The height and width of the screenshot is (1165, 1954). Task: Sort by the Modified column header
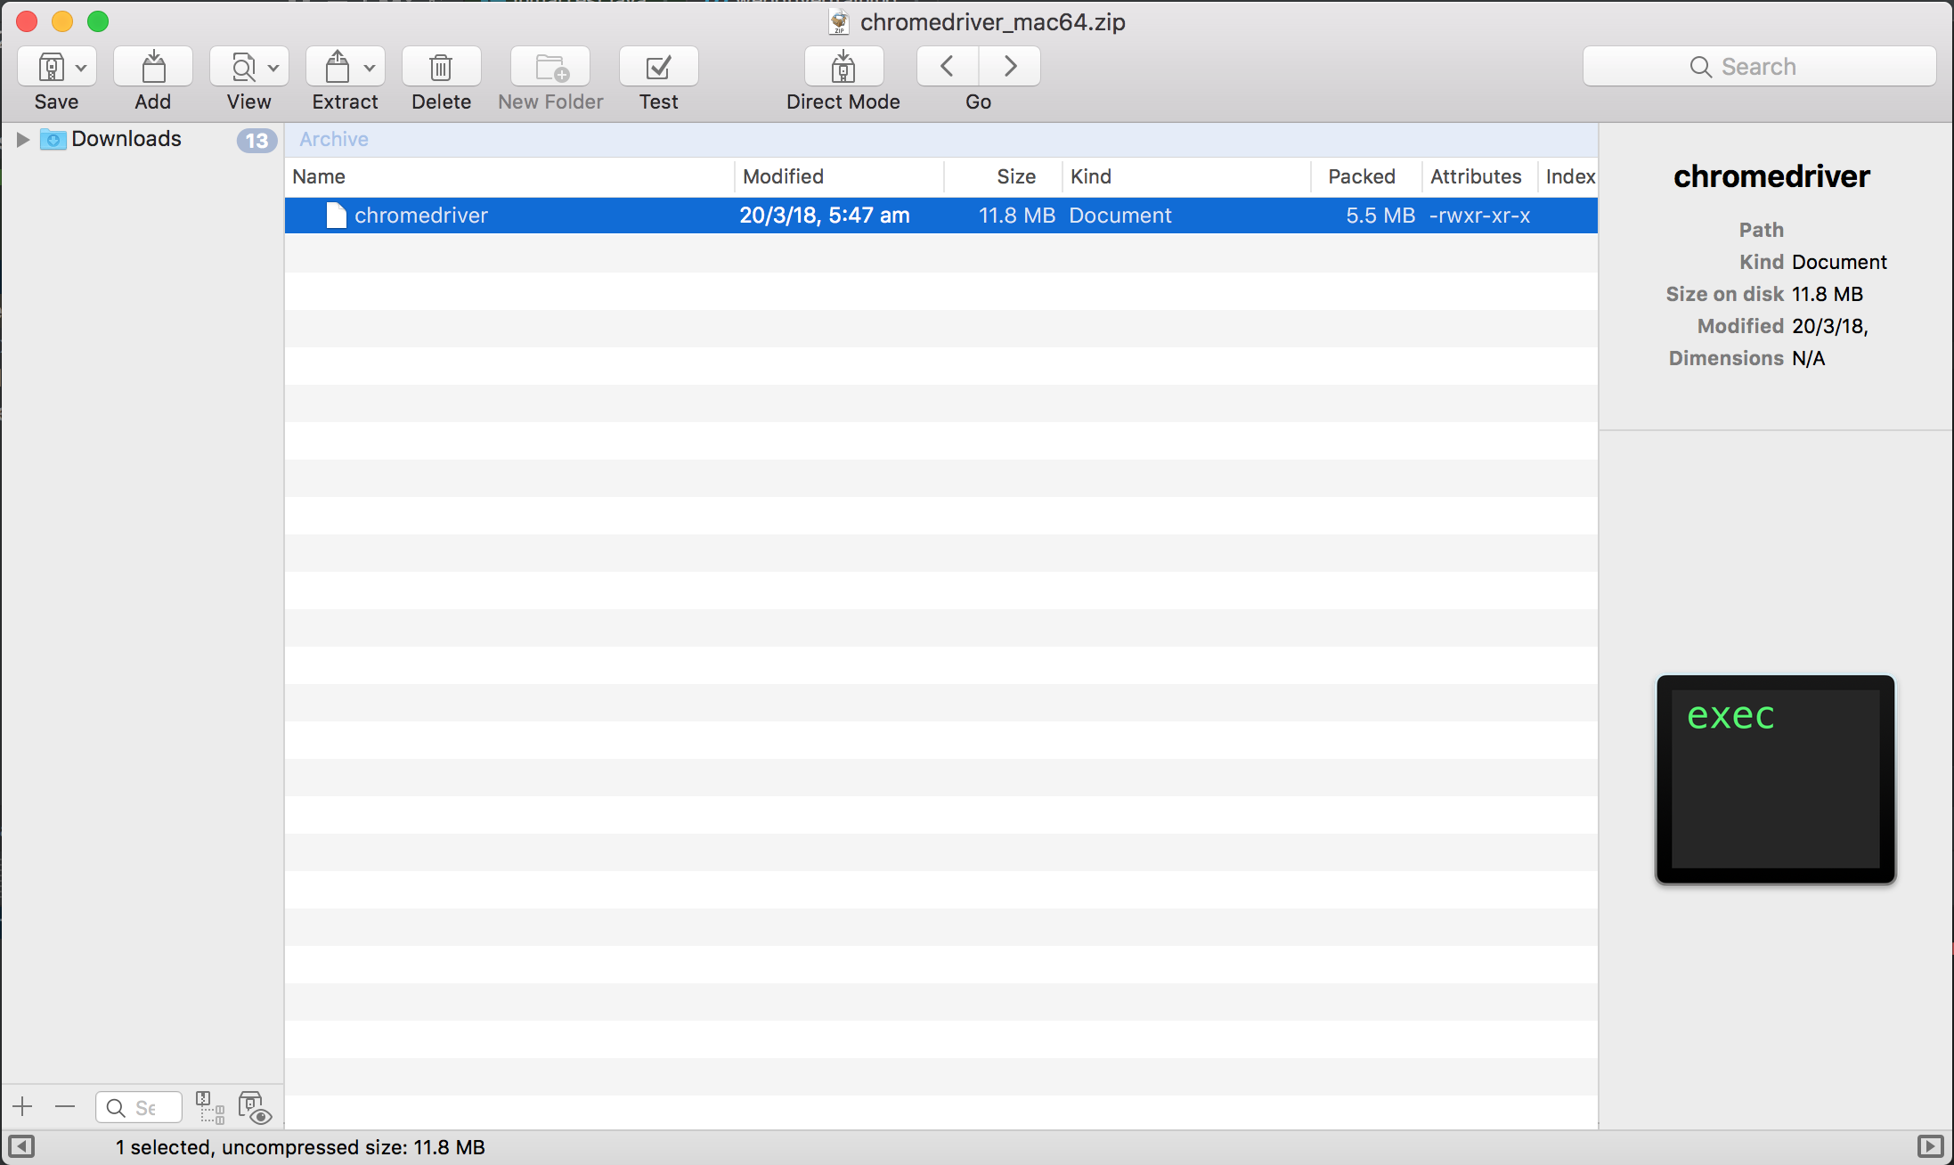783,176
